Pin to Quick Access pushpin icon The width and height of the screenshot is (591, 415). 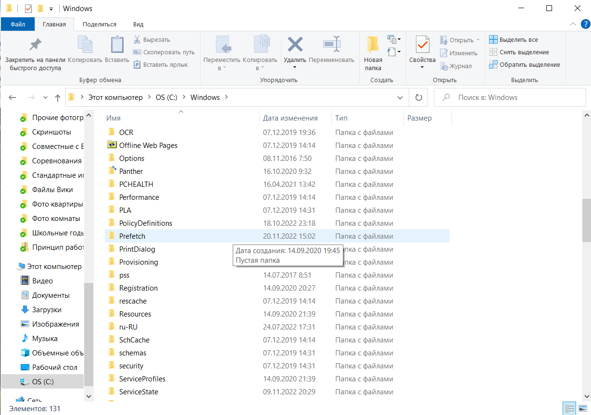[35, 45]
